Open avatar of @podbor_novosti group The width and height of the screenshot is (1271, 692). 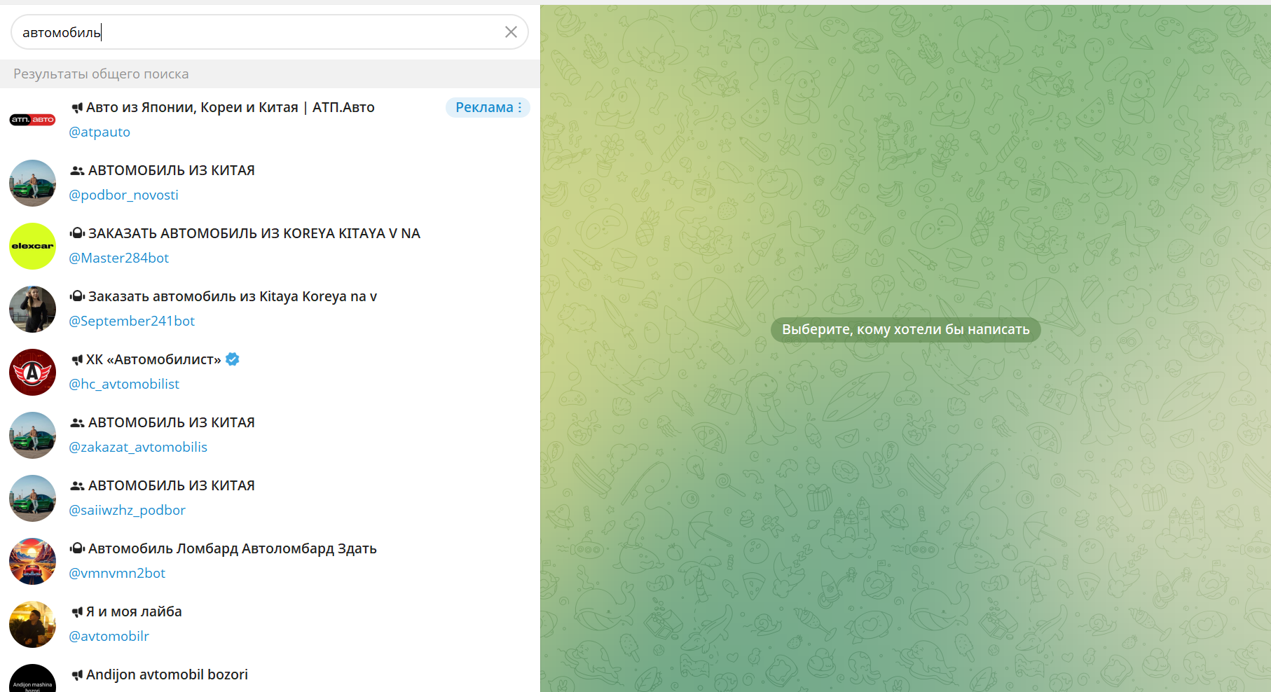(x=32, y=183)
